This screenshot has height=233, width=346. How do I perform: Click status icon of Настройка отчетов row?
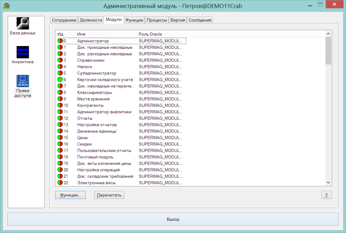coord(60,125)
